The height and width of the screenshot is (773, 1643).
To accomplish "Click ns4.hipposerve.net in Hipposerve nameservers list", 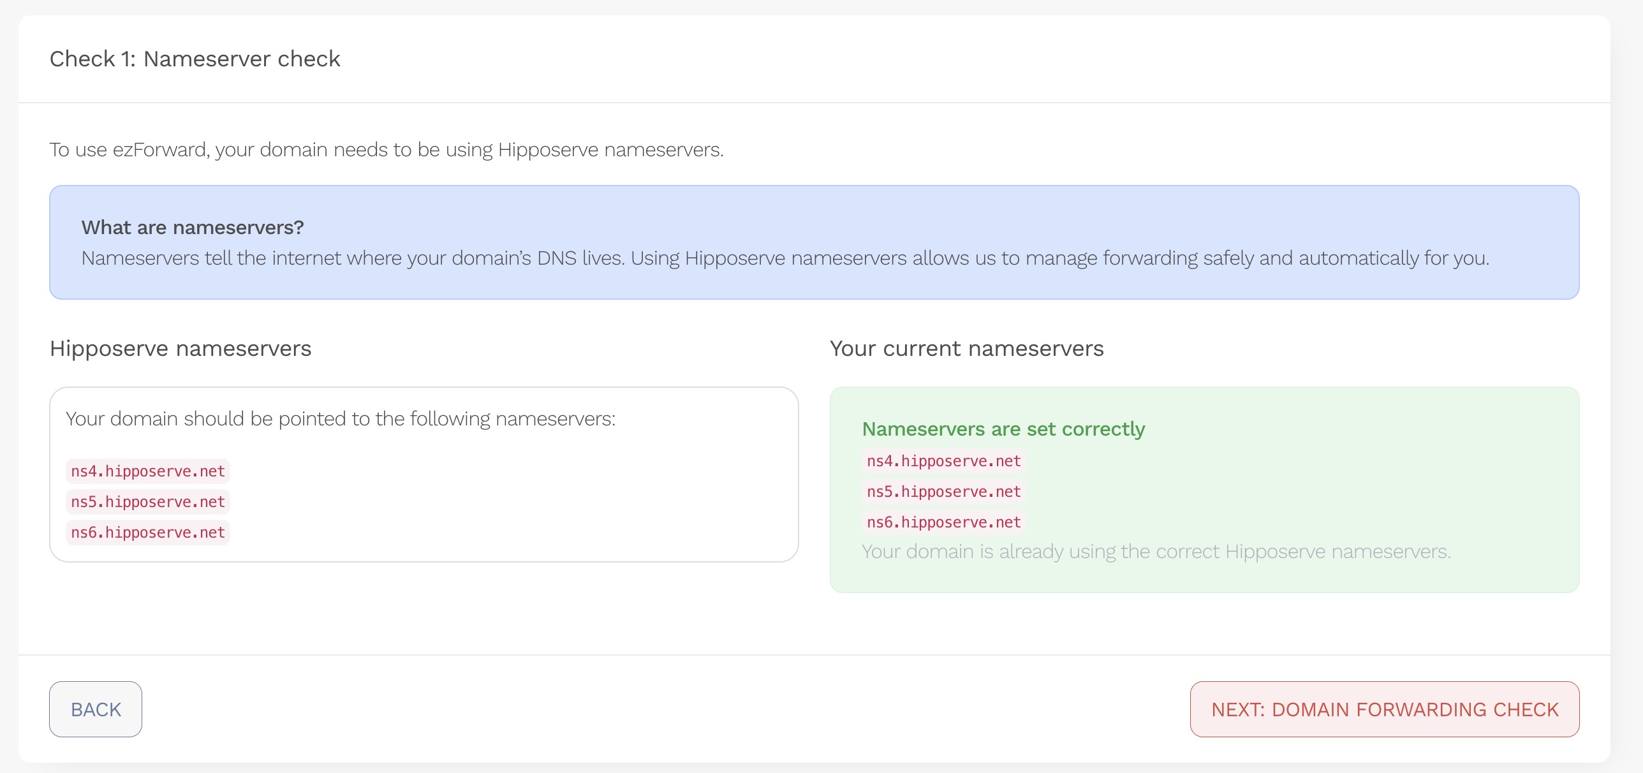I will coord(148,471).
